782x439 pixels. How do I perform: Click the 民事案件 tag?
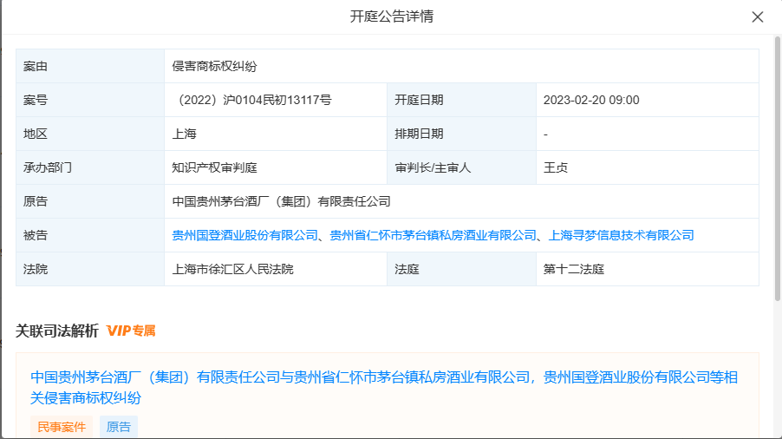(62, 427)
